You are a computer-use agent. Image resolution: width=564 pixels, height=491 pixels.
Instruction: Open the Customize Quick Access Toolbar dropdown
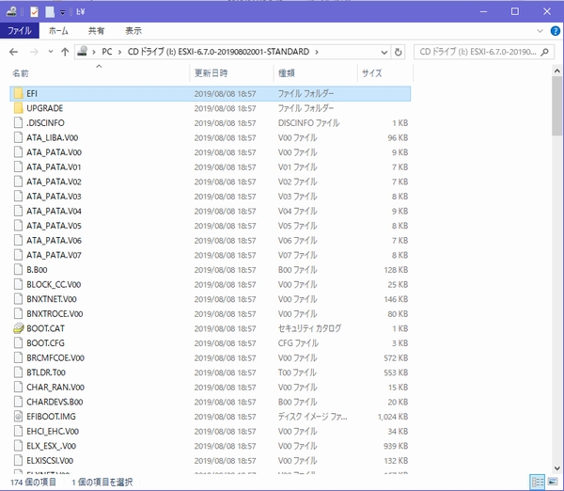coord(63,12)
